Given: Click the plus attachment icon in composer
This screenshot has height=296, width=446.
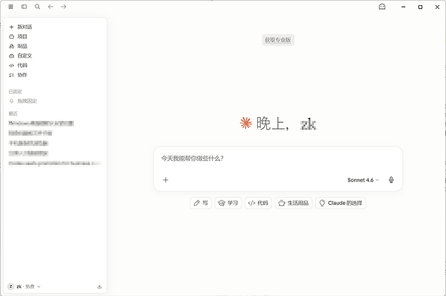Looking at the screenshot, I should 165,180.
